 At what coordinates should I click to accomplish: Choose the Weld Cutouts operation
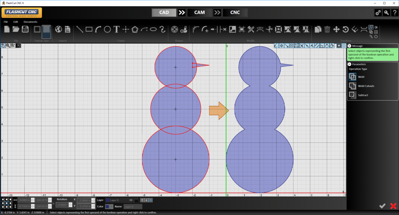(x=352, y=86)
